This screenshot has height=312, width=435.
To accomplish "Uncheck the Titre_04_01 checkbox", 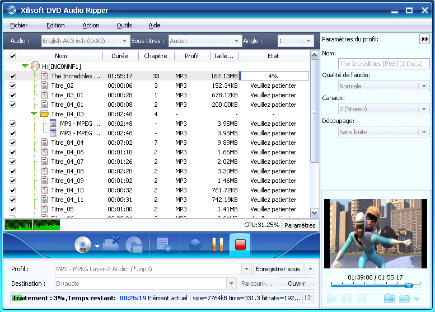I will click(x=12, y=105).
